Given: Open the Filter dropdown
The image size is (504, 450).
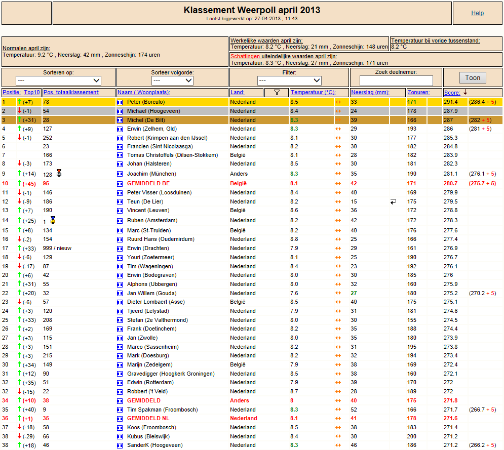Looking at the screenshot, I should [289, 80].
